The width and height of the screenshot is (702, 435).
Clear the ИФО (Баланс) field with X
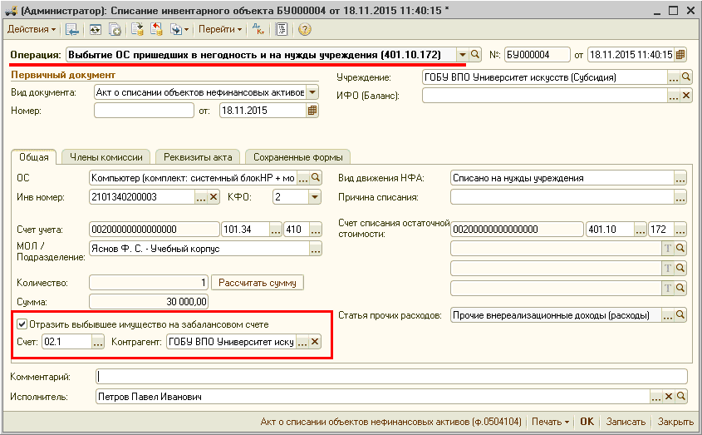coord(686,96)
